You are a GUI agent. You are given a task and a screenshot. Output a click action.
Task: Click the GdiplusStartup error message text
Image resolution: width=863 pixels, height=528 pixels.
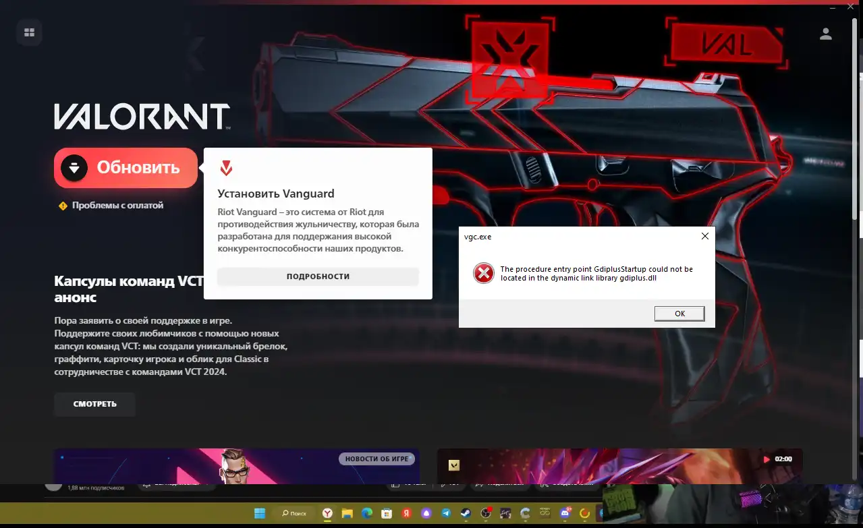(596, 274)
